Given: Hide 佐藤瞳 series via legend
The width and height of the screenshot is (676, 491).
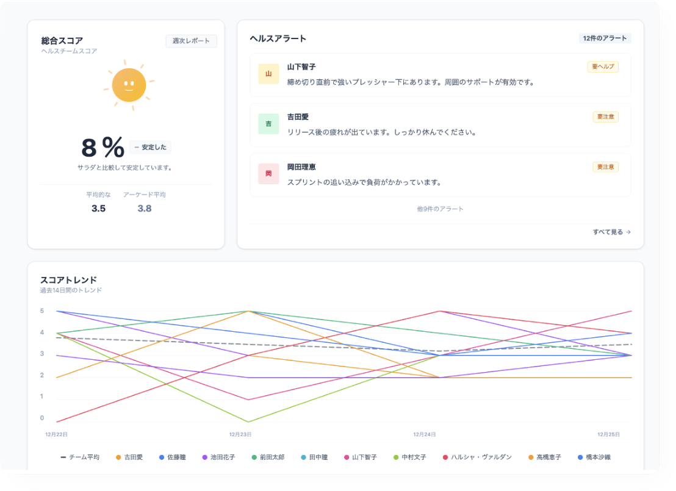Looking at the screenshot, I should (x=172, y=457).
